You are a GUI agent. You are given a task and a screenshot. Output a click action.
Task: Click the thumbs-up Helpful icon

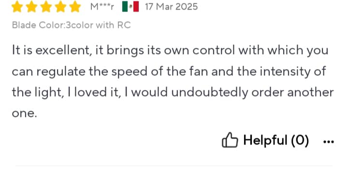230,140
